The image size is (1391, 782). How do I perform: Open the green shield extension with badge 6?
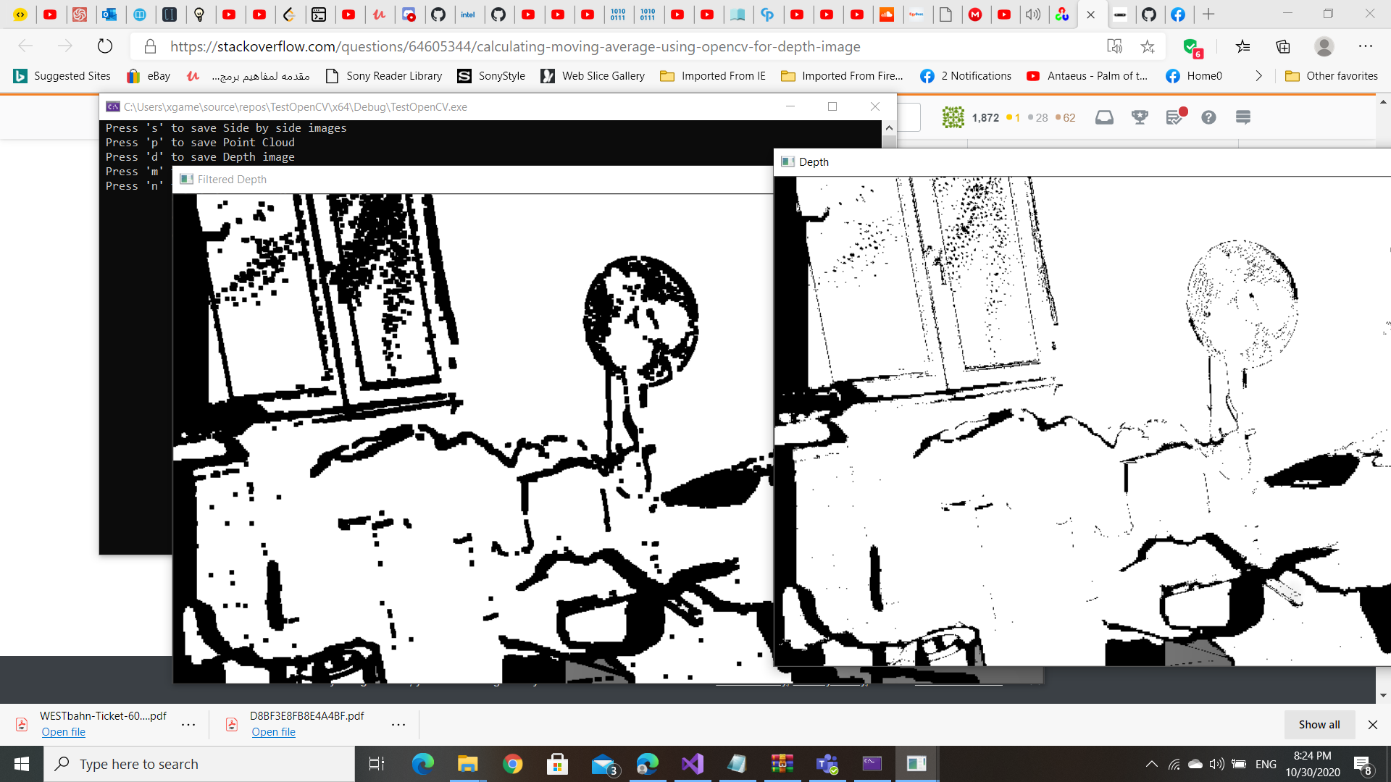1192,48
